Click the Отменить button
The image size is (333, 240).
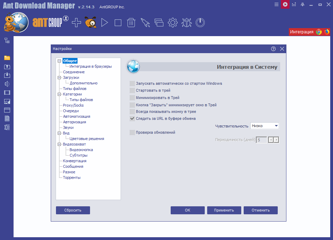click(261, 210)
